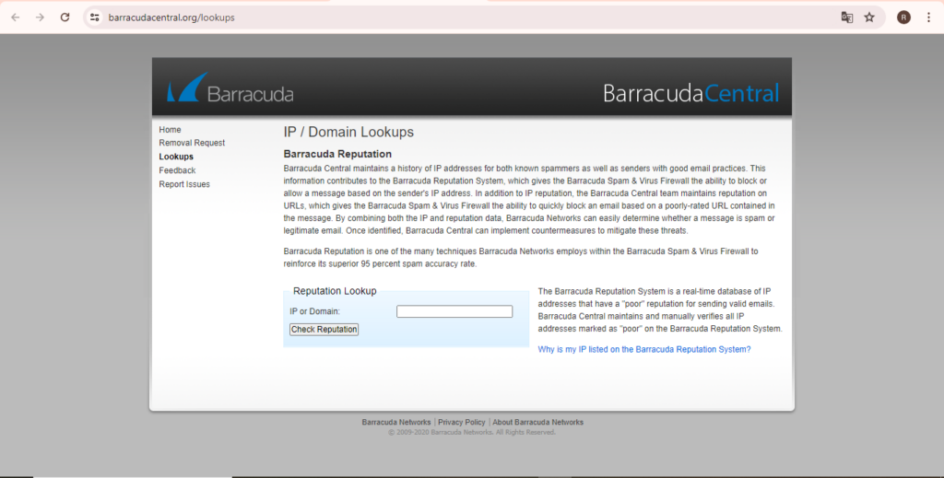Image resolution: width=944 pixels, height=478 pixels.
Task: Click the browser forward arrow
Action: tap(40, 17)
